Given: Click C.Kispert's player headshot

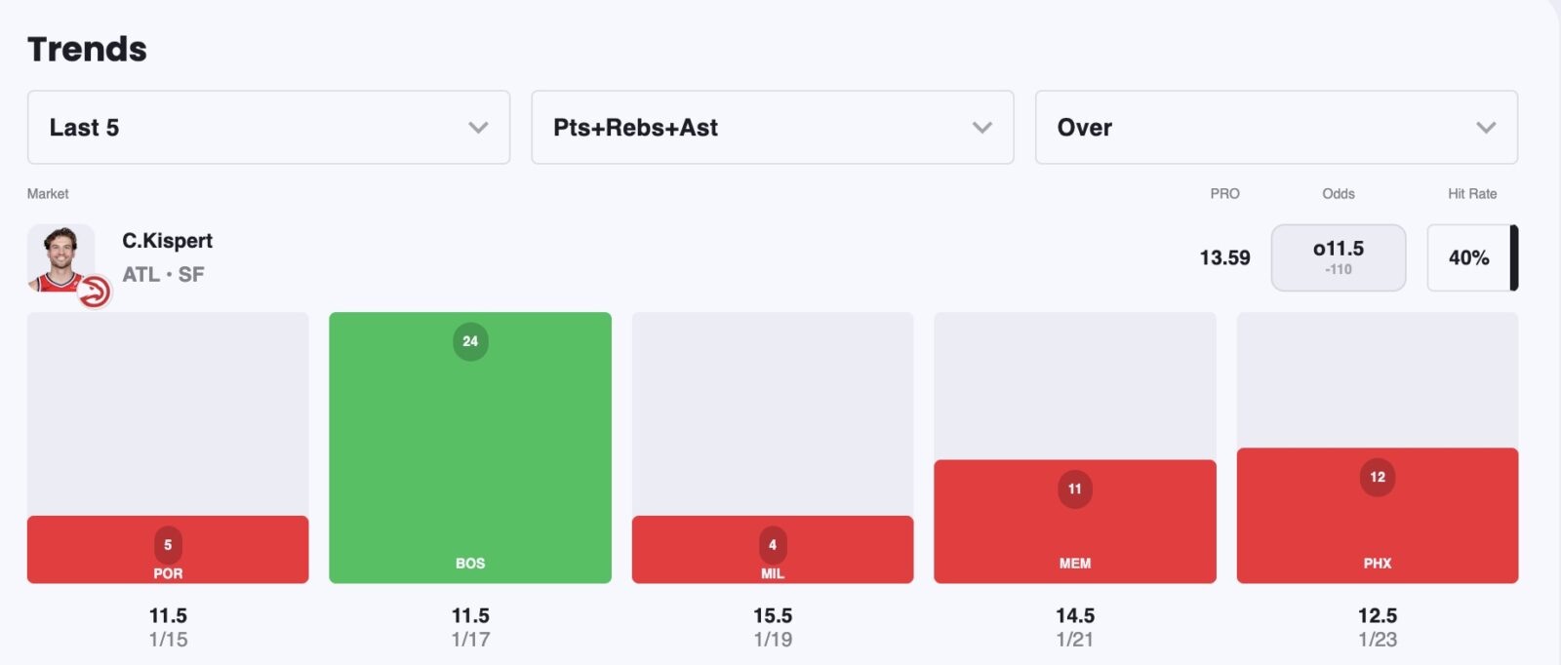Looking at the screenshot, I should pos(60,255).
